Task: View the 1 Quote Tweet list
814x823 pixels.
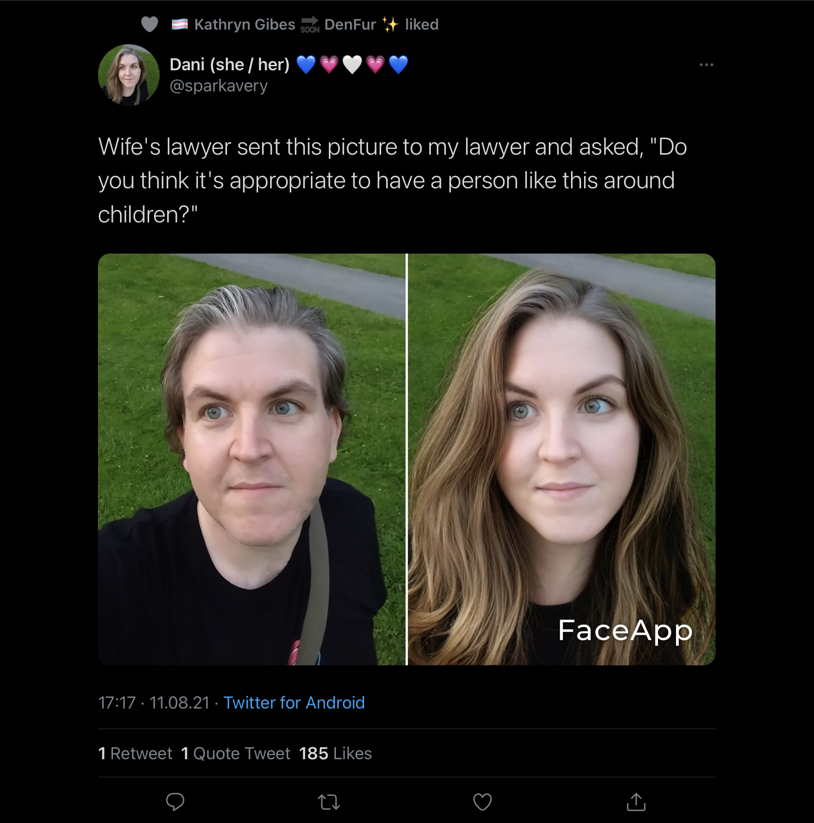Action: point(236,753)
